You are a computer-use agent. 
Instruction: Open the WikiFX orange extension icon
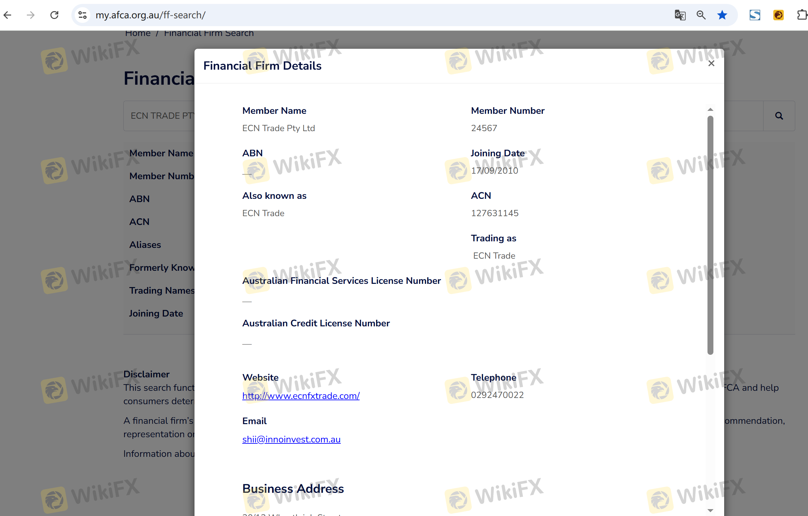(x=778, y=15)
